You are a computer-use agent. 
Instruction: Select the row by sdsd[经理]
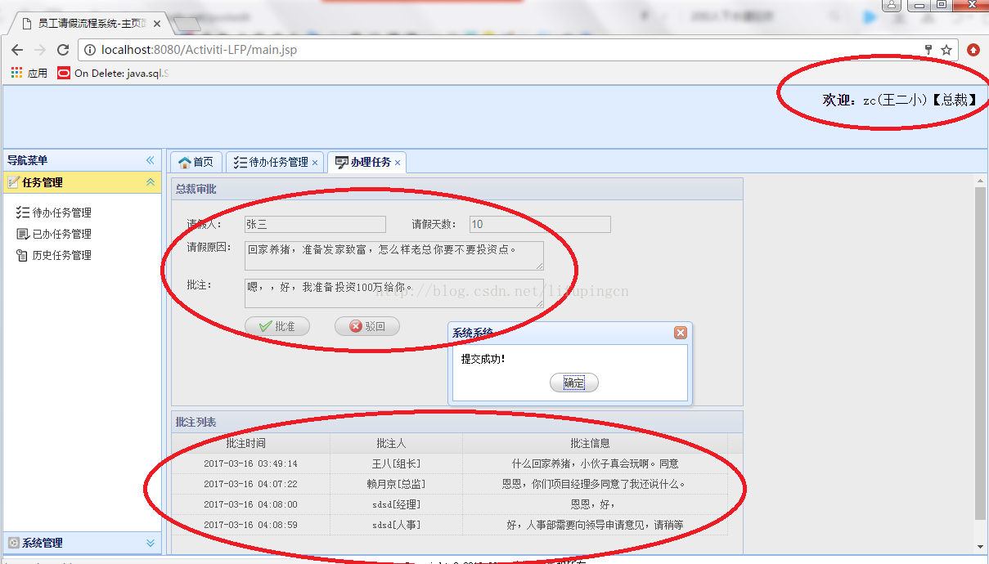pyautogui.click(x=449, y=504)
